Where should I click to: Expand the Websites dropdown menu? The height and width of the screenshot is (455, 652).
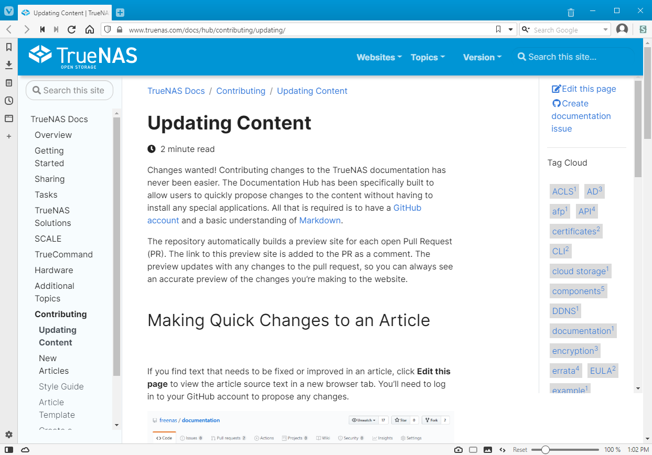379,57
